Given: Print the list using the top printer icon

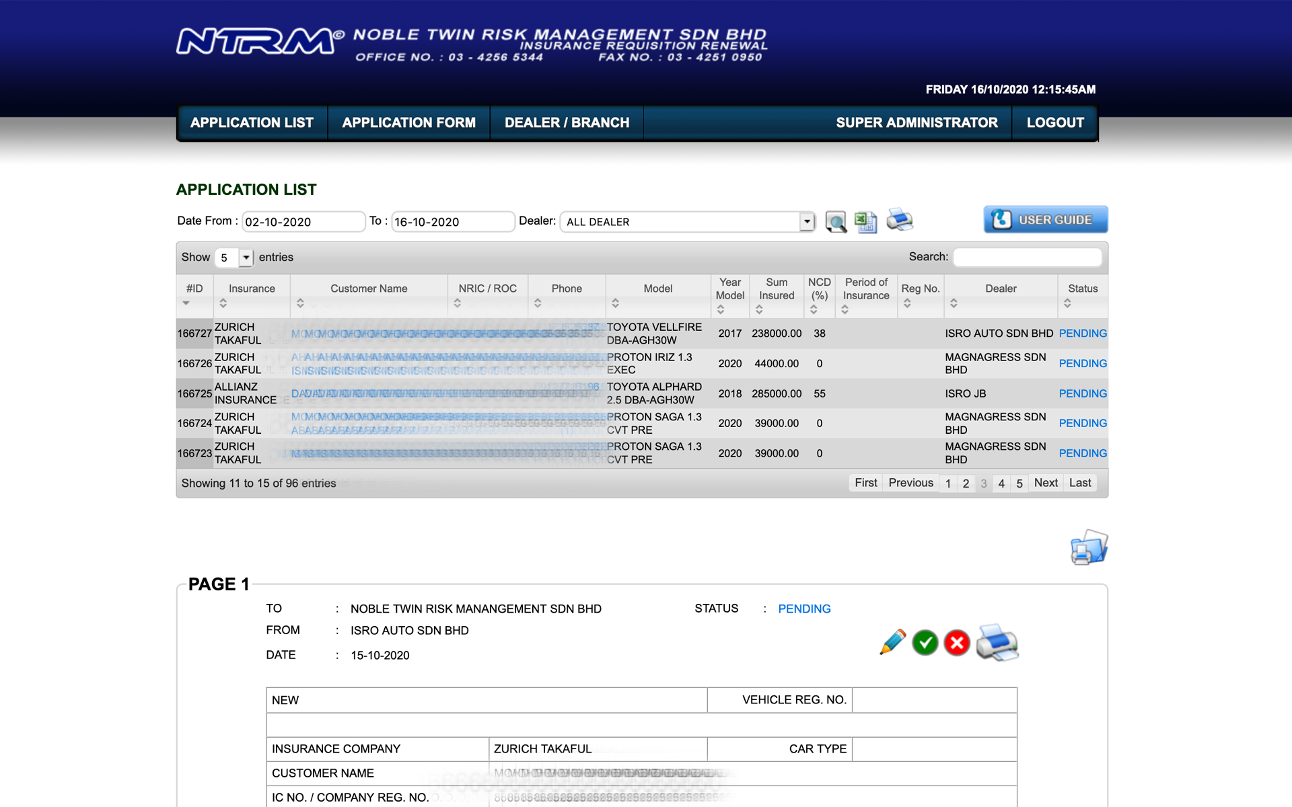Looking at the screenshot, I should click(x=900, y=220).
